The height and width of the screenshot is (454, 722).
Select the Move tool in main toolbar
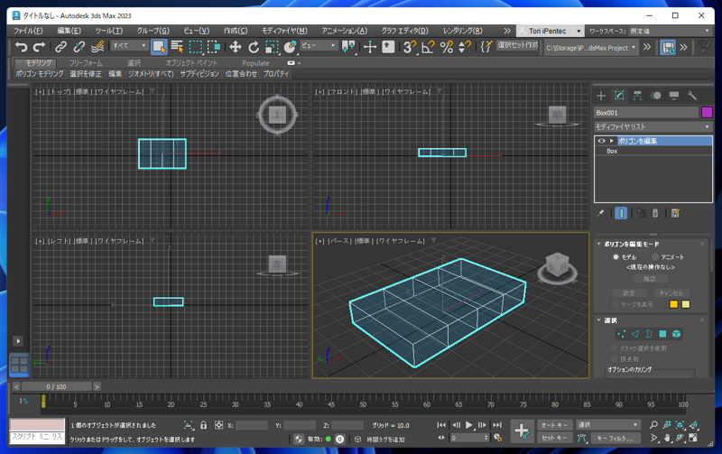point(235,47)
